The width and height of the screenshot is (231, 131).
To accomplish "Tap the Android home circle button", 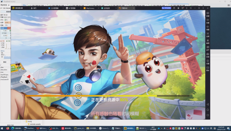I will pos(208,110).
